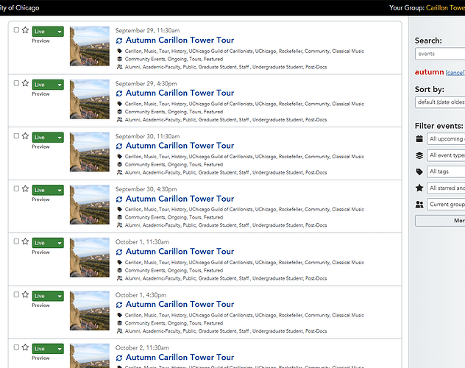Check the box for October 1, 11:30am event
This screenshot has width=465, height=368.
[x=16, y=241]
